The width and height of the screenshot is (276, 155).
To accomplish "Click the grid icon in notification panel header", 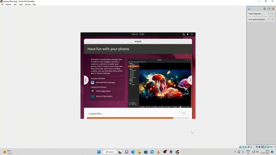I will point(264,9).
